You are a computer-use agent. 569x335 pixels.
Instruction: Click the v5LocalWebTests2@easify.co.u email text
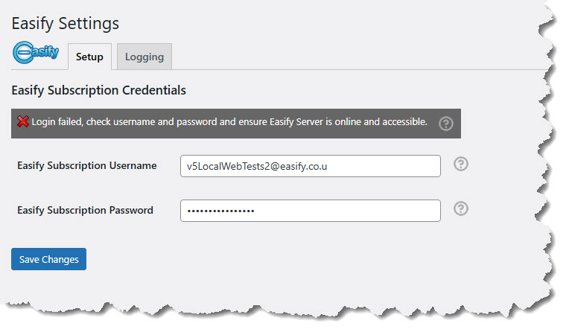(x=258, y=166)
